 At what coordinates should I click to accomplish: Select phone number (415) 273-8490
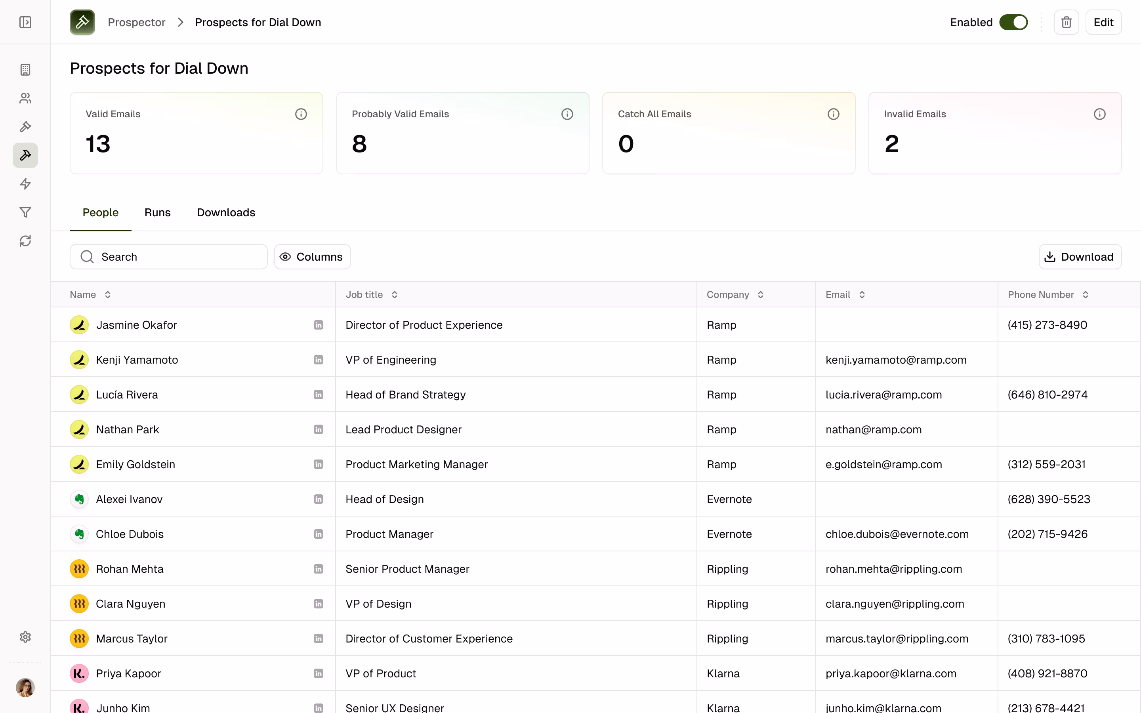click(1047, 325)
